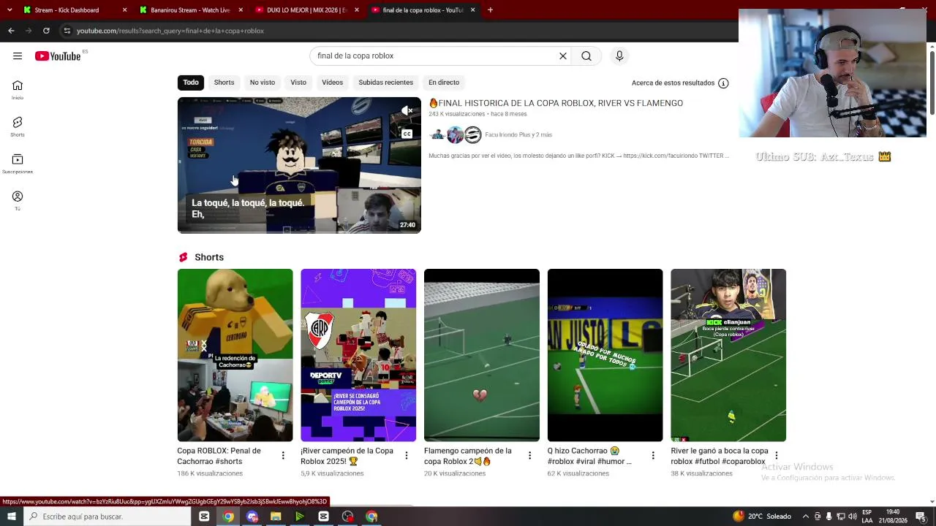Go back in browser history
The width and height of the screenshot is (936, 526).
[11, 31]
